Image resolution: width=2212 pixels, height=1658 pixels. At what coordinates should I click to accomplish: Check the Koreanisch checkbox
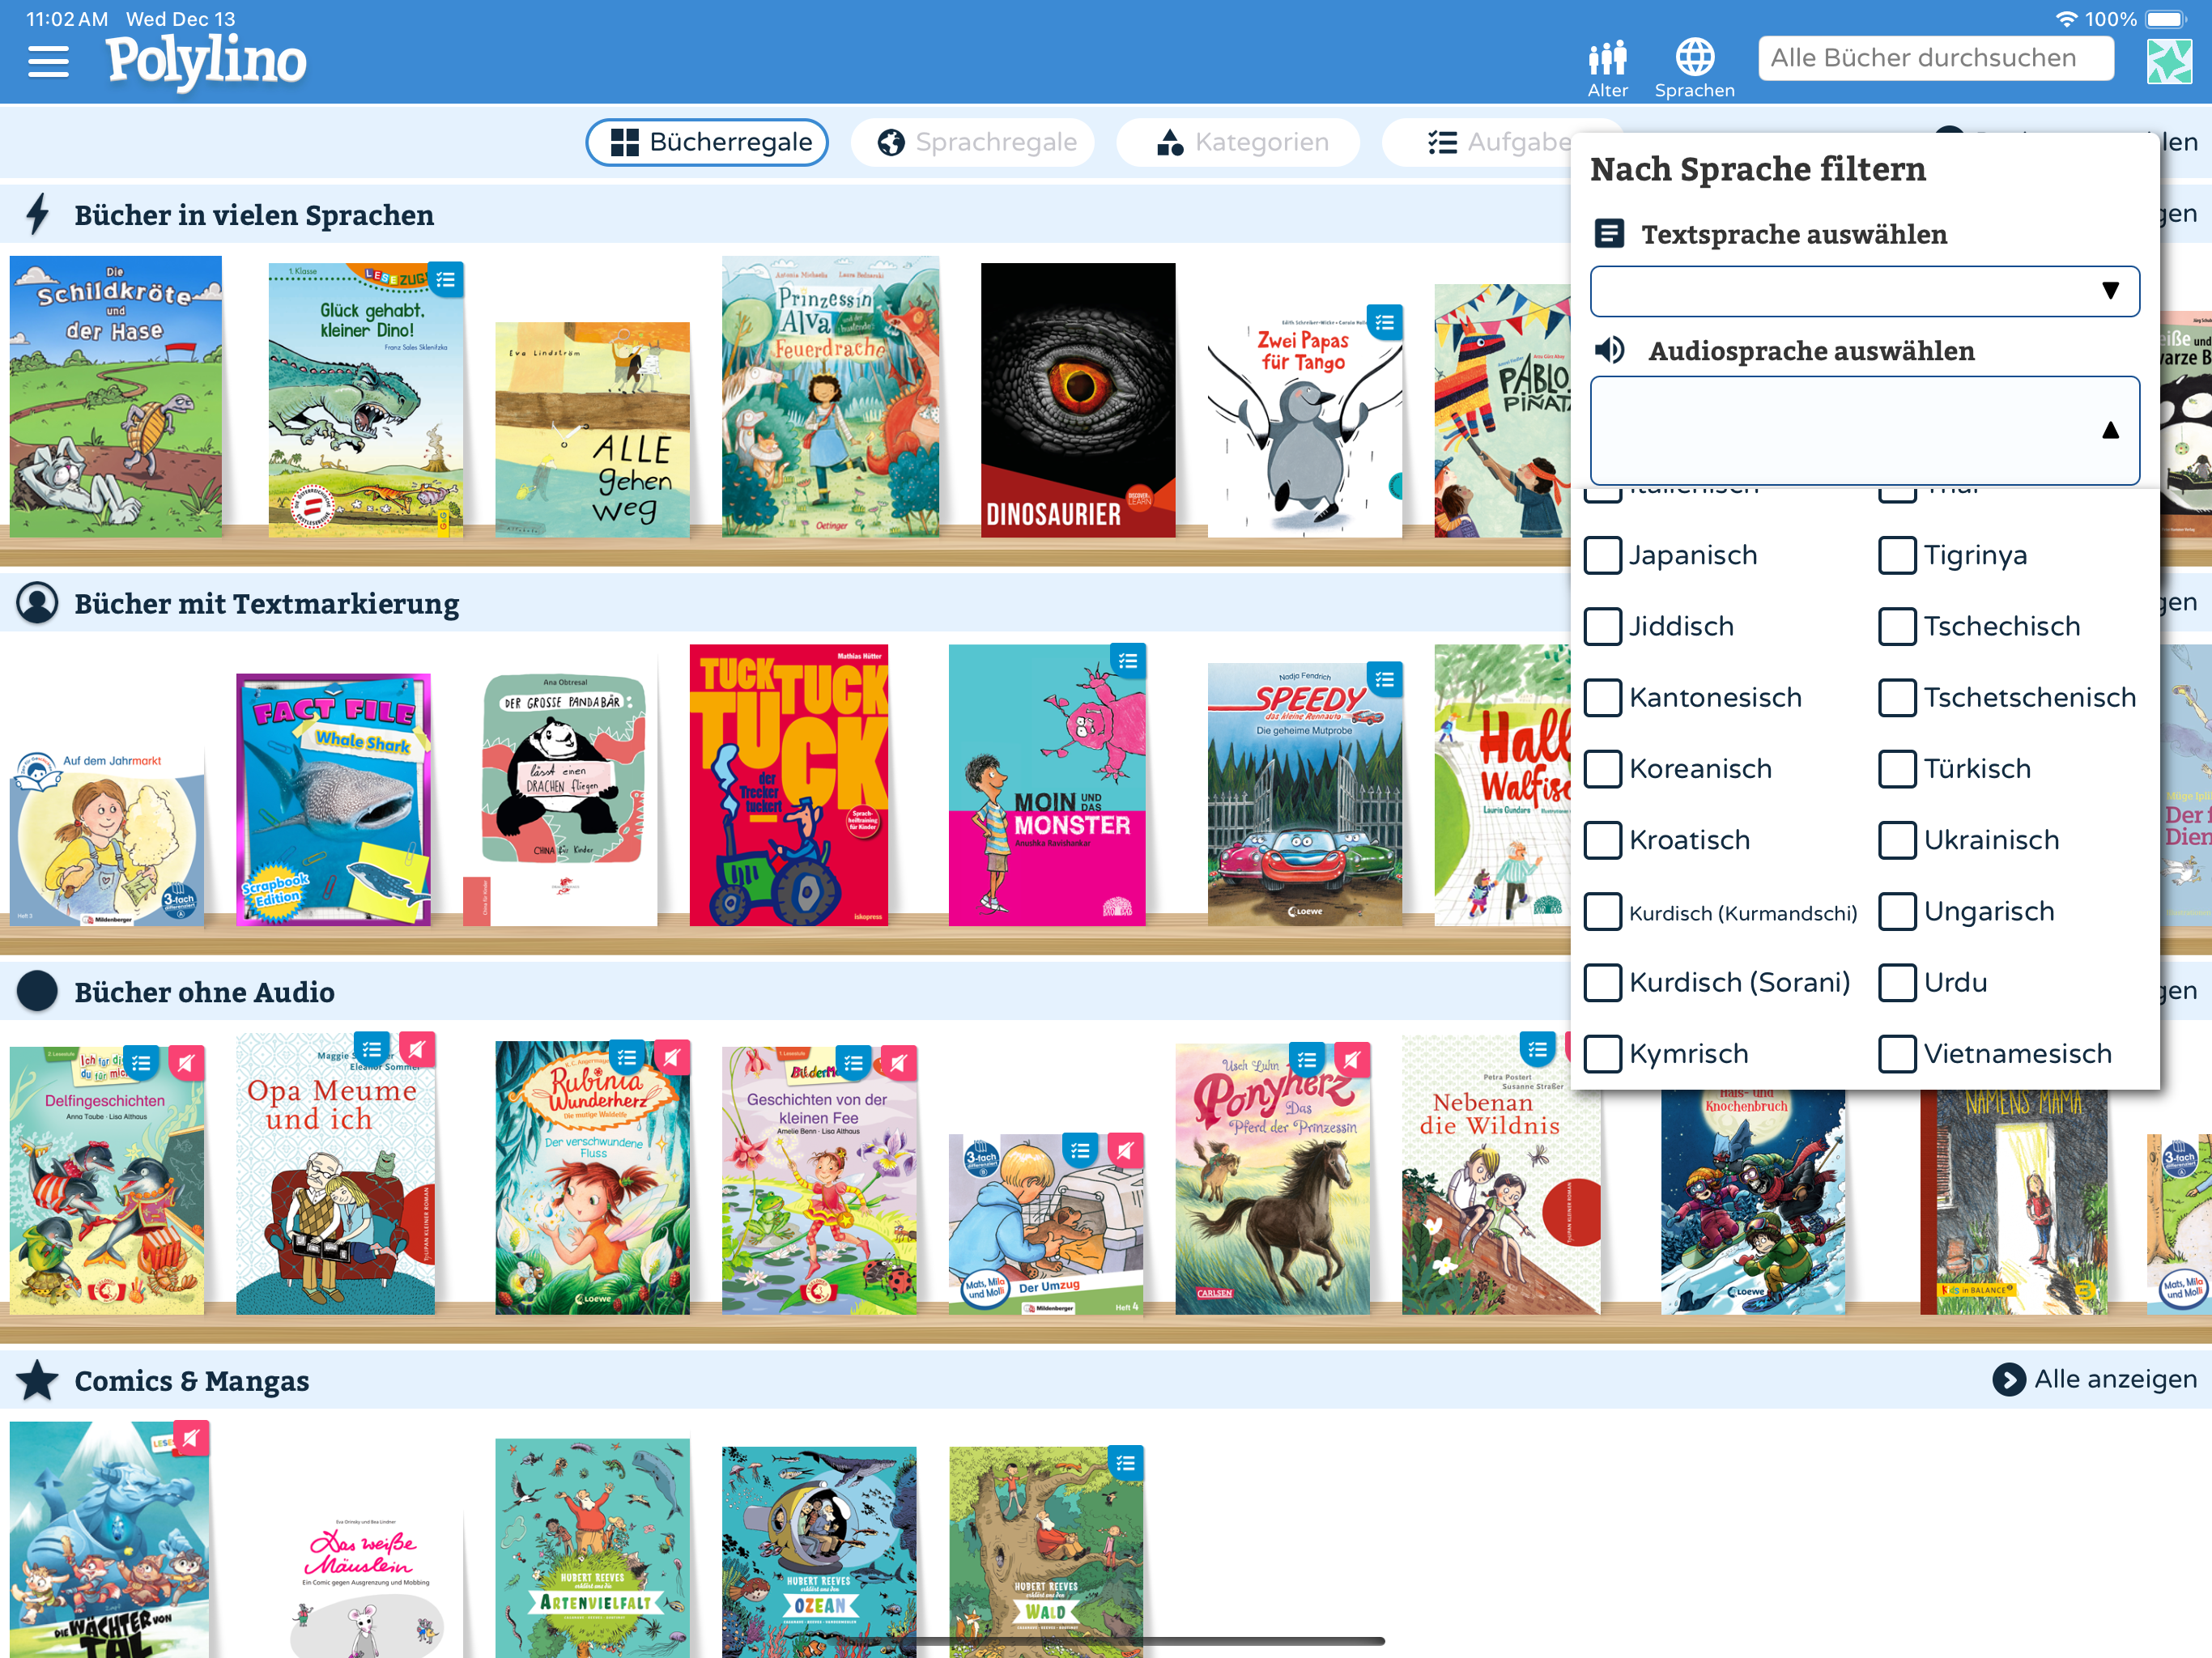click(1603, 768)
